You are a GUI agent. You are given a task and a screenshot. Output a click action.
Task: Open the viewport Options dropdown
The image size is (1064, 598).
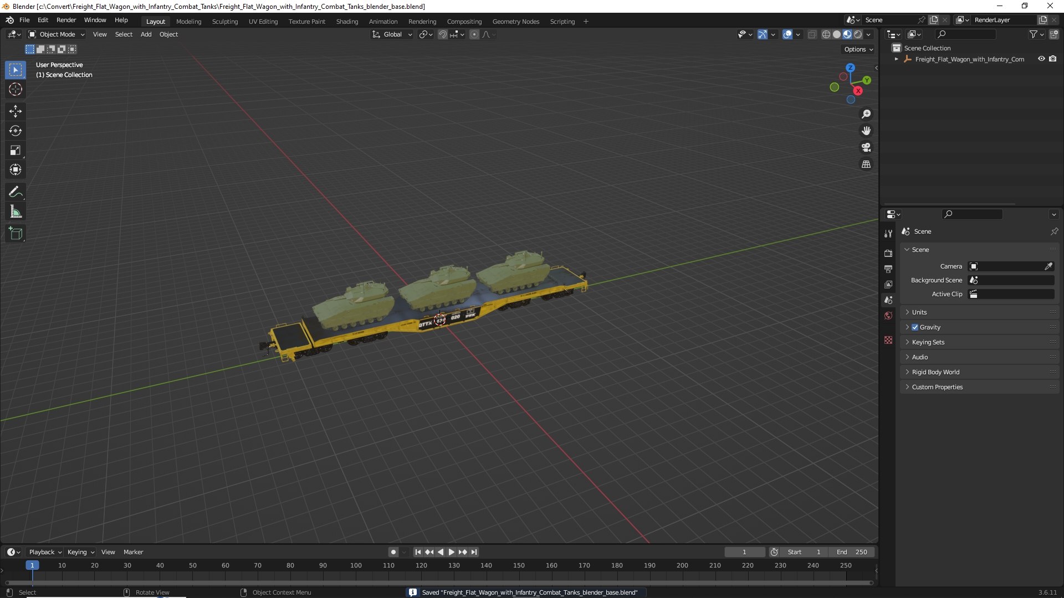point(858,49)
